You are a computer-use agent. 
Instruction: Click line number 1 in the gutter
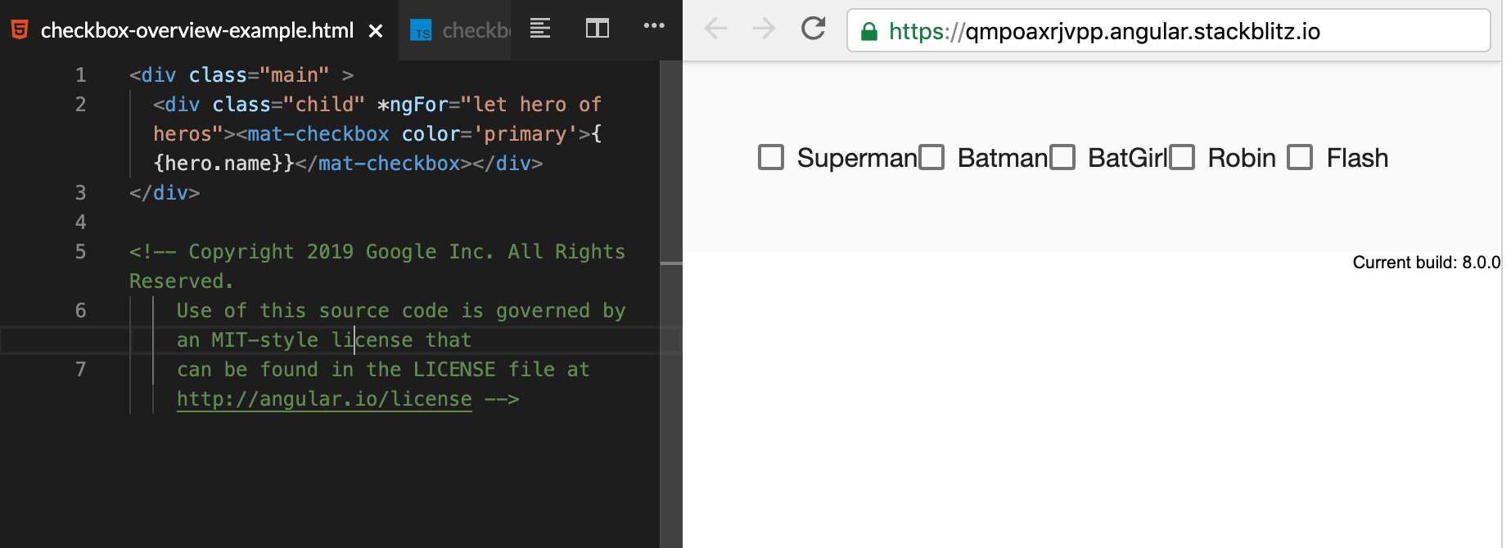click(80, 75)
